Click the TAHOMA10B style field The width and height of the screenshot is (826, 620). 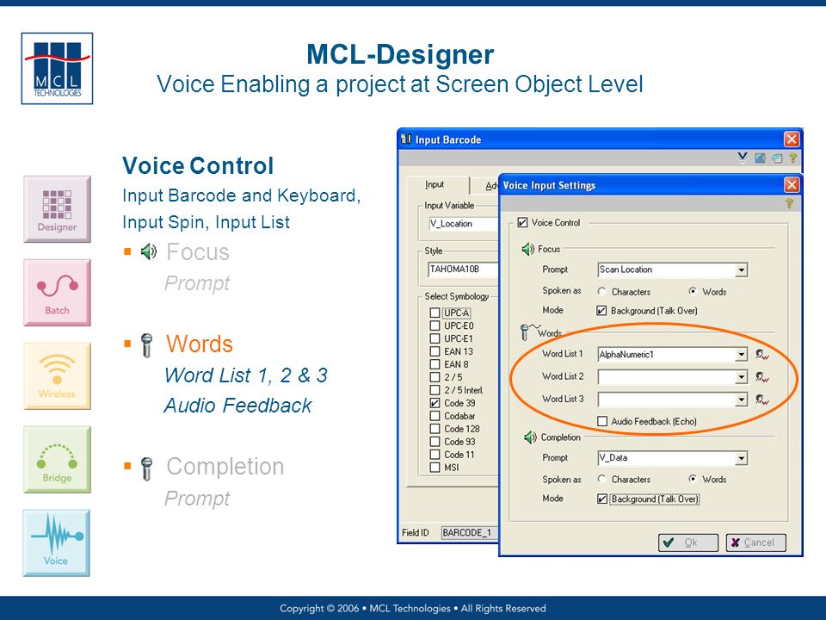tap(463, 270)
